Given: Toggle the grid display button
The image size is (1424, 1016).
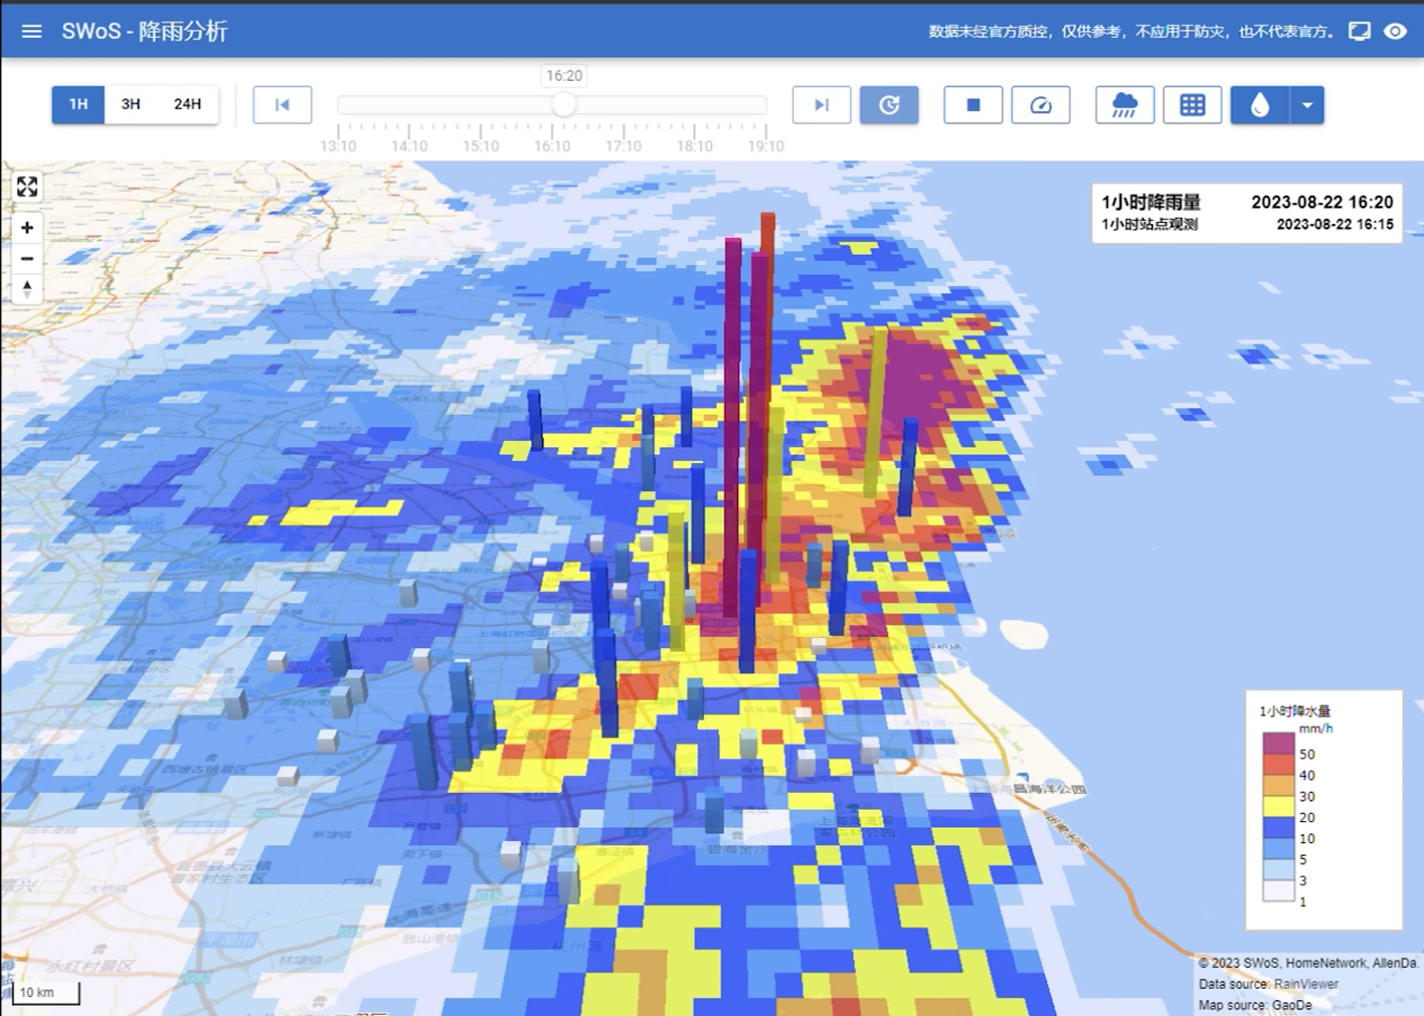Looking at the screenshot, I should (x=1193, y=105).
